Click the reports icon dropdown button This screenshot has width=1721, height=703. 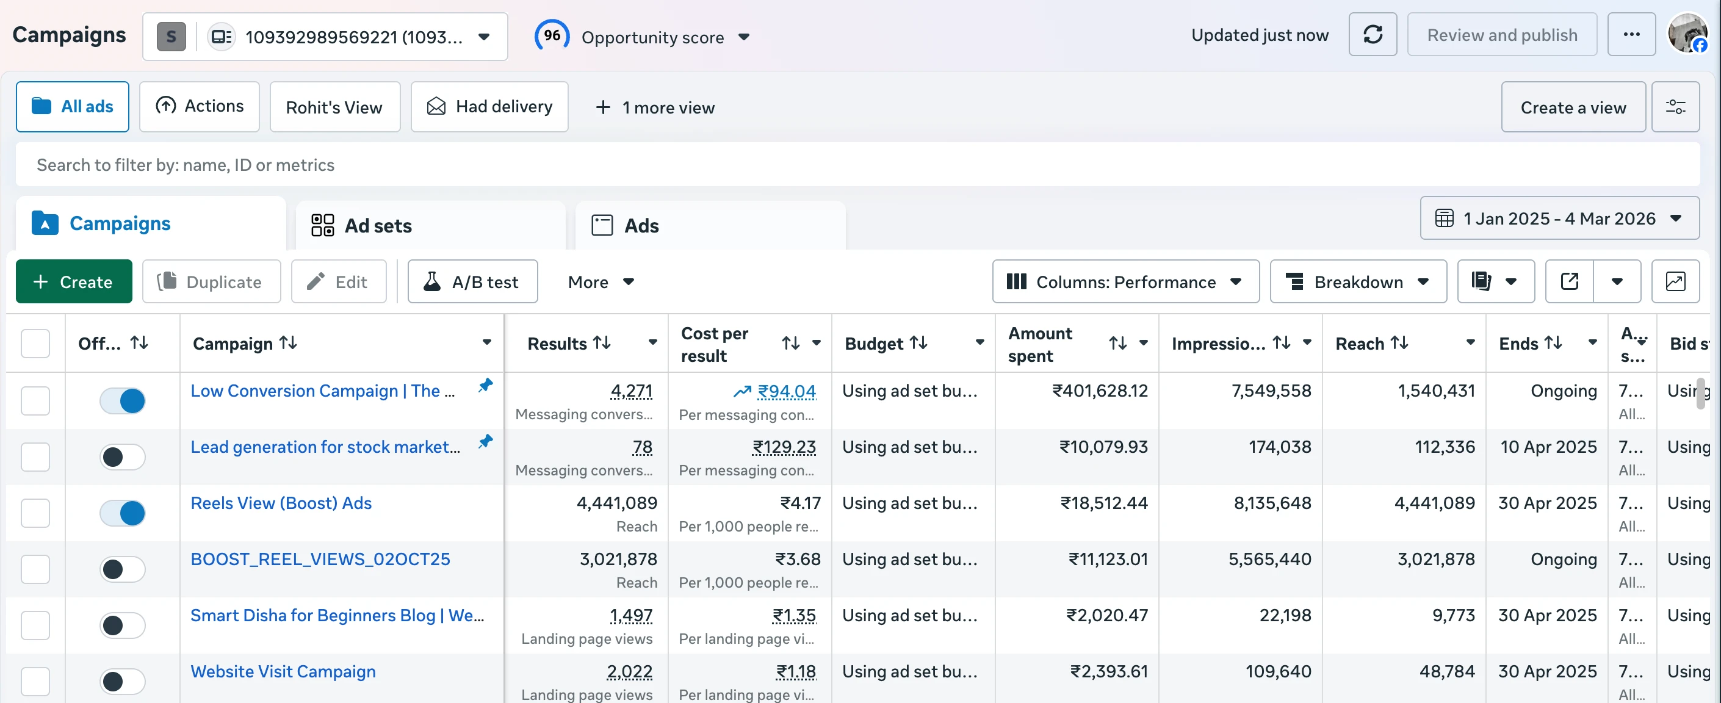pos(1495,281)
